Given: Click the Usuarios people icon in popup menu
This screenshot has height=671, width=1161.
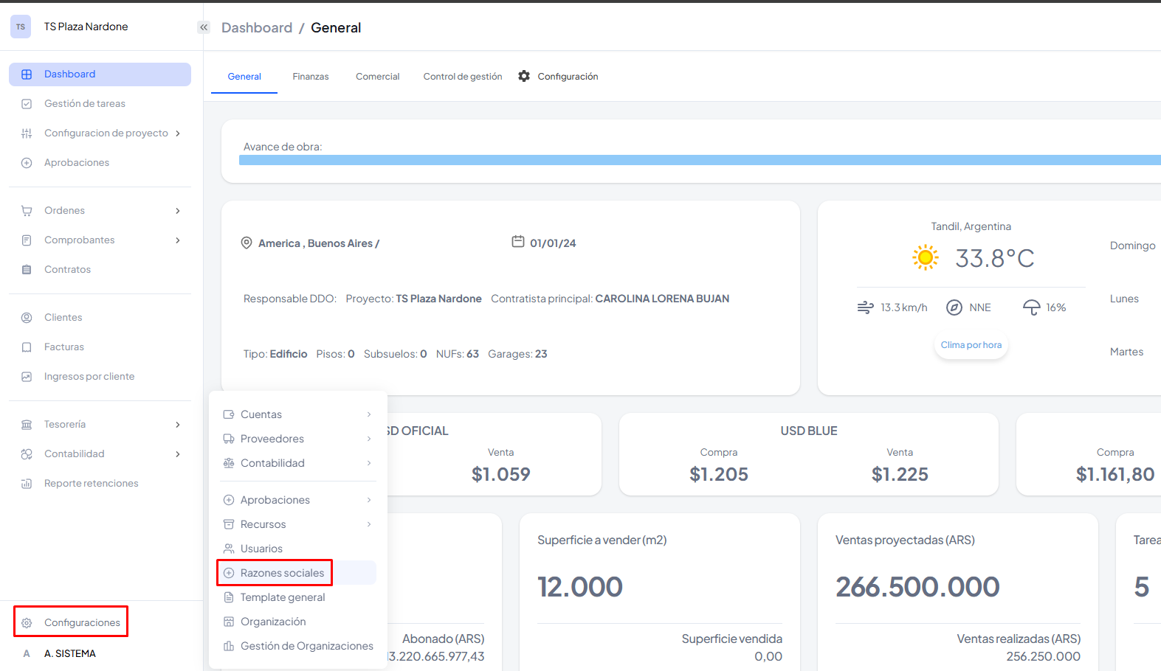Looking at the screenshot, I should click(x=229, y=549).
